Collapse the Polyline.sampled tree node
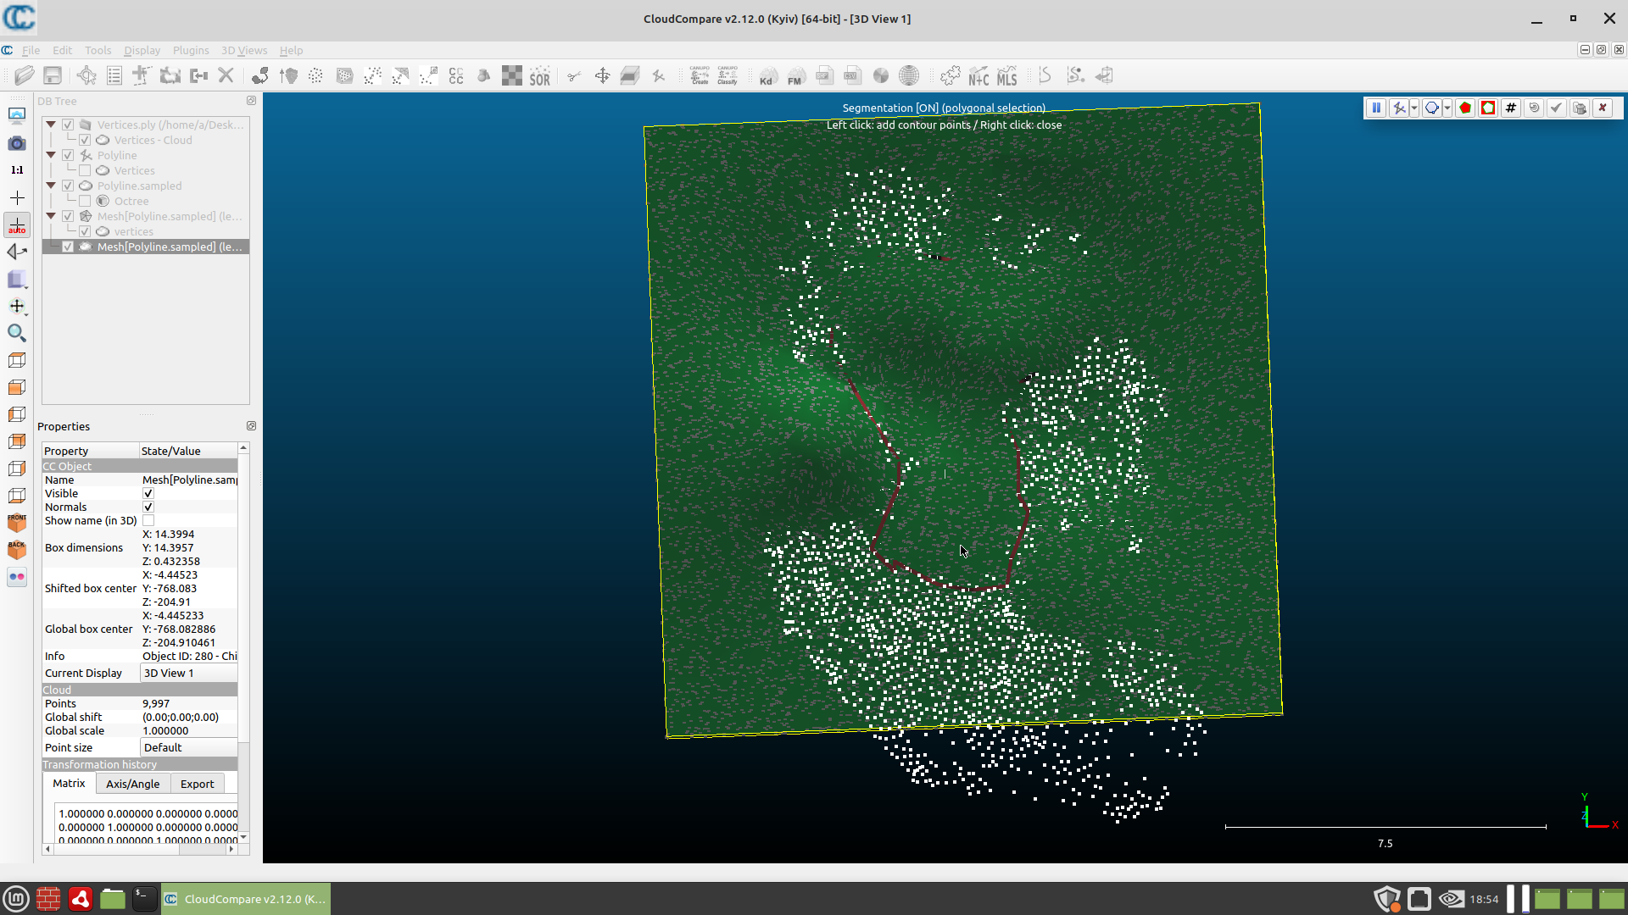 (51, 186)
